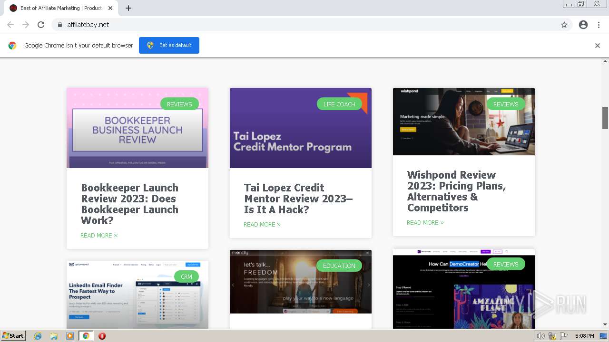Click the red Opera-style taskbar icon
Screen dimensions: 609x342
(102, 336)
